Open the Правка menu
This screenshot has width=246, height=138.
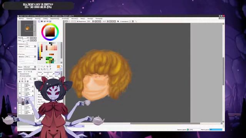coord(30,18)
